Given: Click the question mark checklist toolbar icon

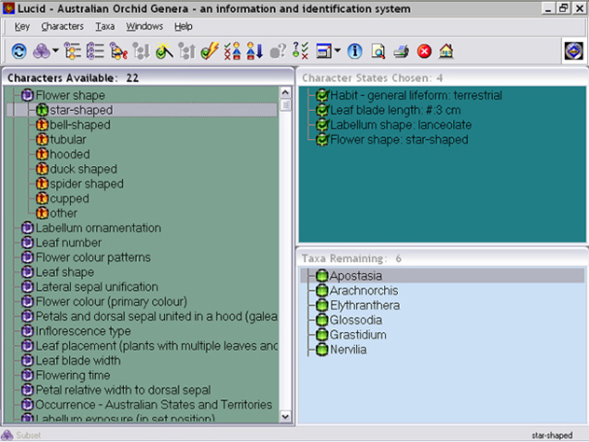Looking at the screenshot, I should pyautogui.click(x=300, y=50).
